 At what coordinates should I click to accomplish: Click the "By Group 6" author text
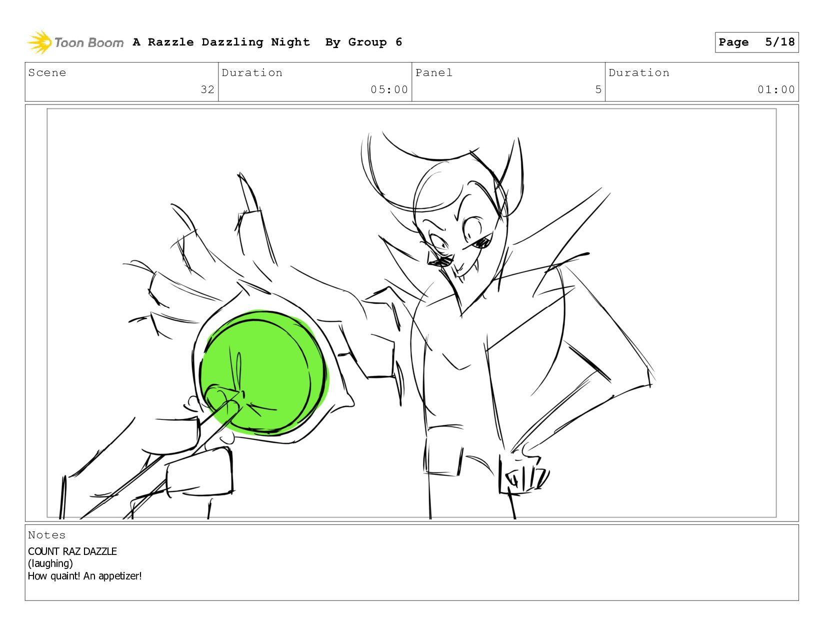pyautogui.click(x=363, y=43)
